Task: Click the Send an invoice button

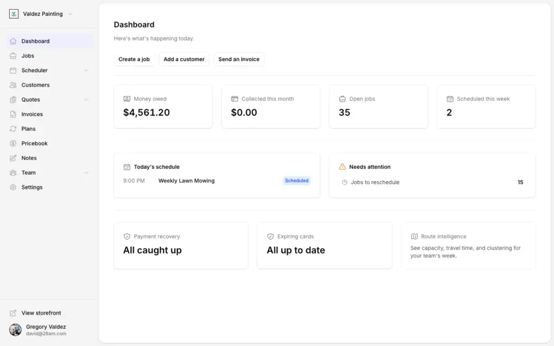Action: pos(239,59)
